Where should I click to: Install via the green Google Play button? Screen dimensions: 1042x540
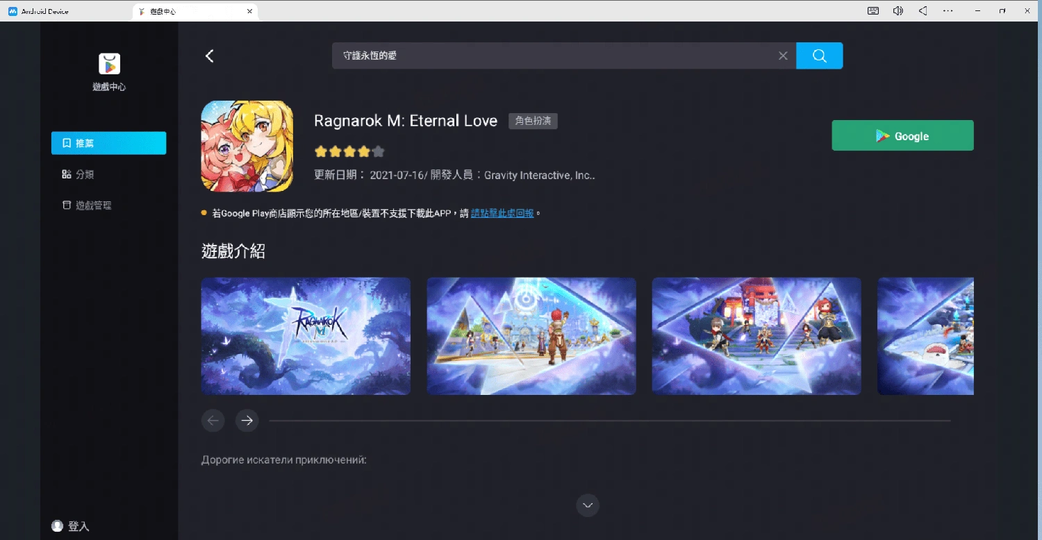pos(902,135)
